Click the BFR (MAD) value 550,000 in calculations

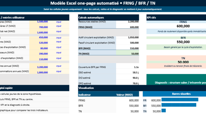[x=127, y=47]
